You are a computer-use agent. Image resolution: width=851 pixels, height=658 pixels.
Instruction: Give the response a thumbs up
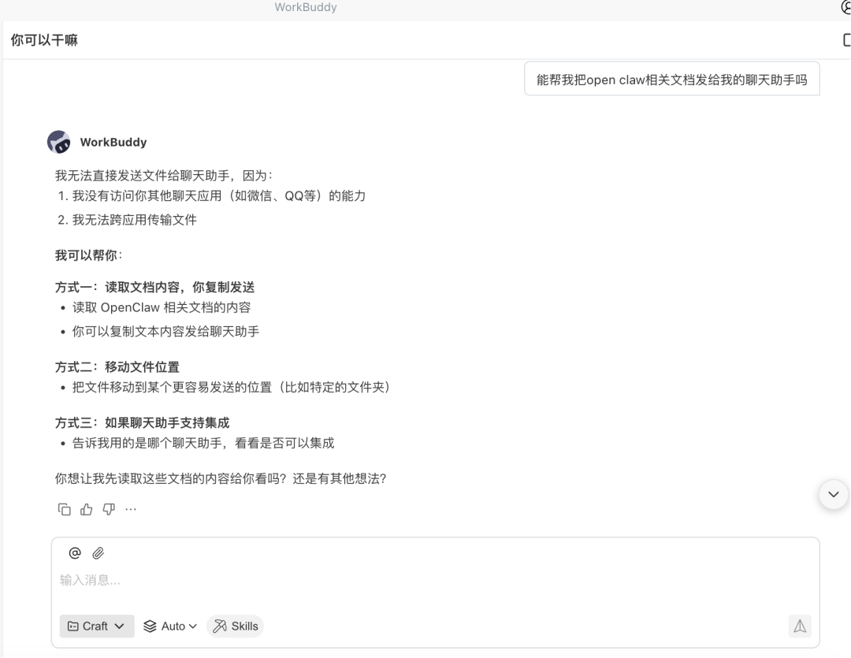coord(87,509)
